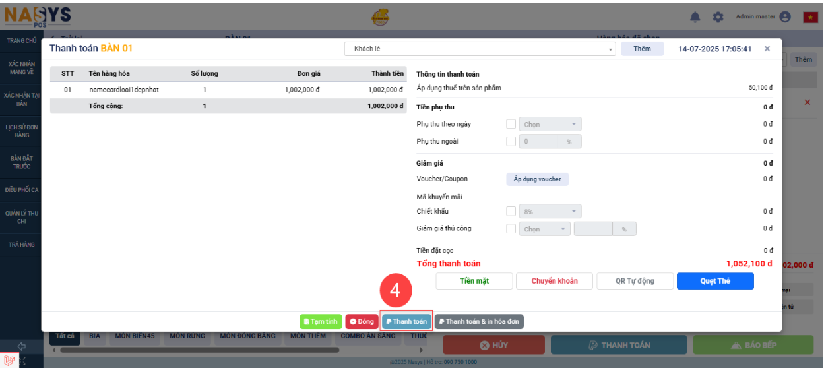This screenshot has height=368, width=824.
Task: Click the Phụ thu ngoài percent input
Action: click(x=538, y=141)
